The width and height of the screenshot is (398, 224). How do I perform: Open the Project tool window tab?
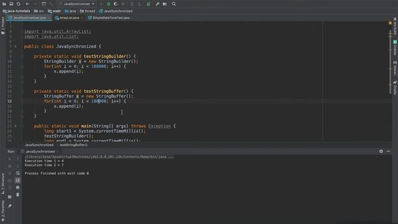pyautogui.click(x=2, y=25)
